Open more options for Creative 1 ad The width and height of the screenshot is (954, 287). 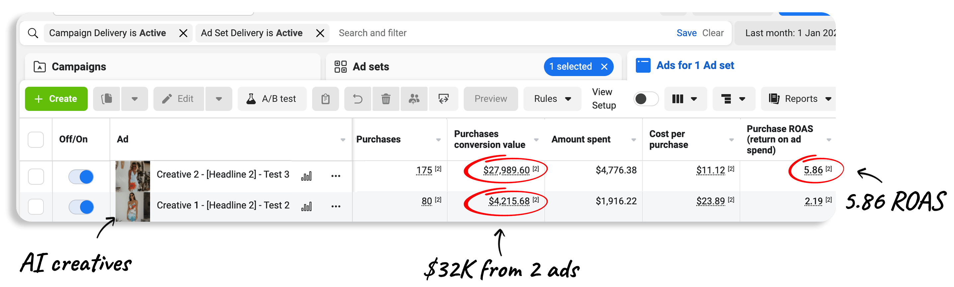point(335,206)
